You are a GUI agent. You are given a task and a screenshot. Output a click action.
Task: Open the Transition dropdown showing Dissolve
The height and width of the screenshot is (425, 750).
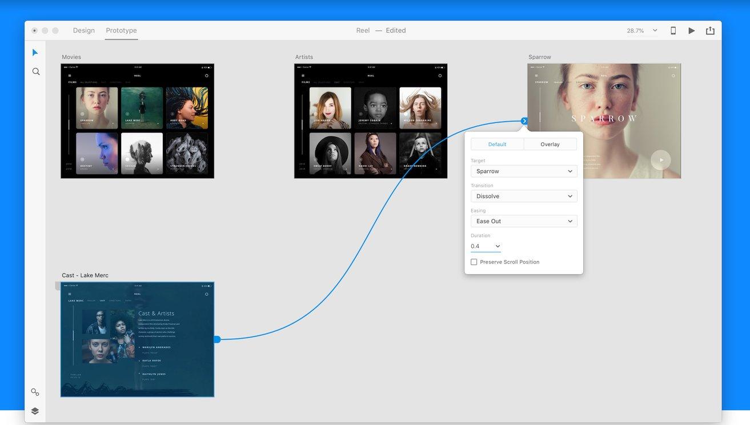(524, 196)
